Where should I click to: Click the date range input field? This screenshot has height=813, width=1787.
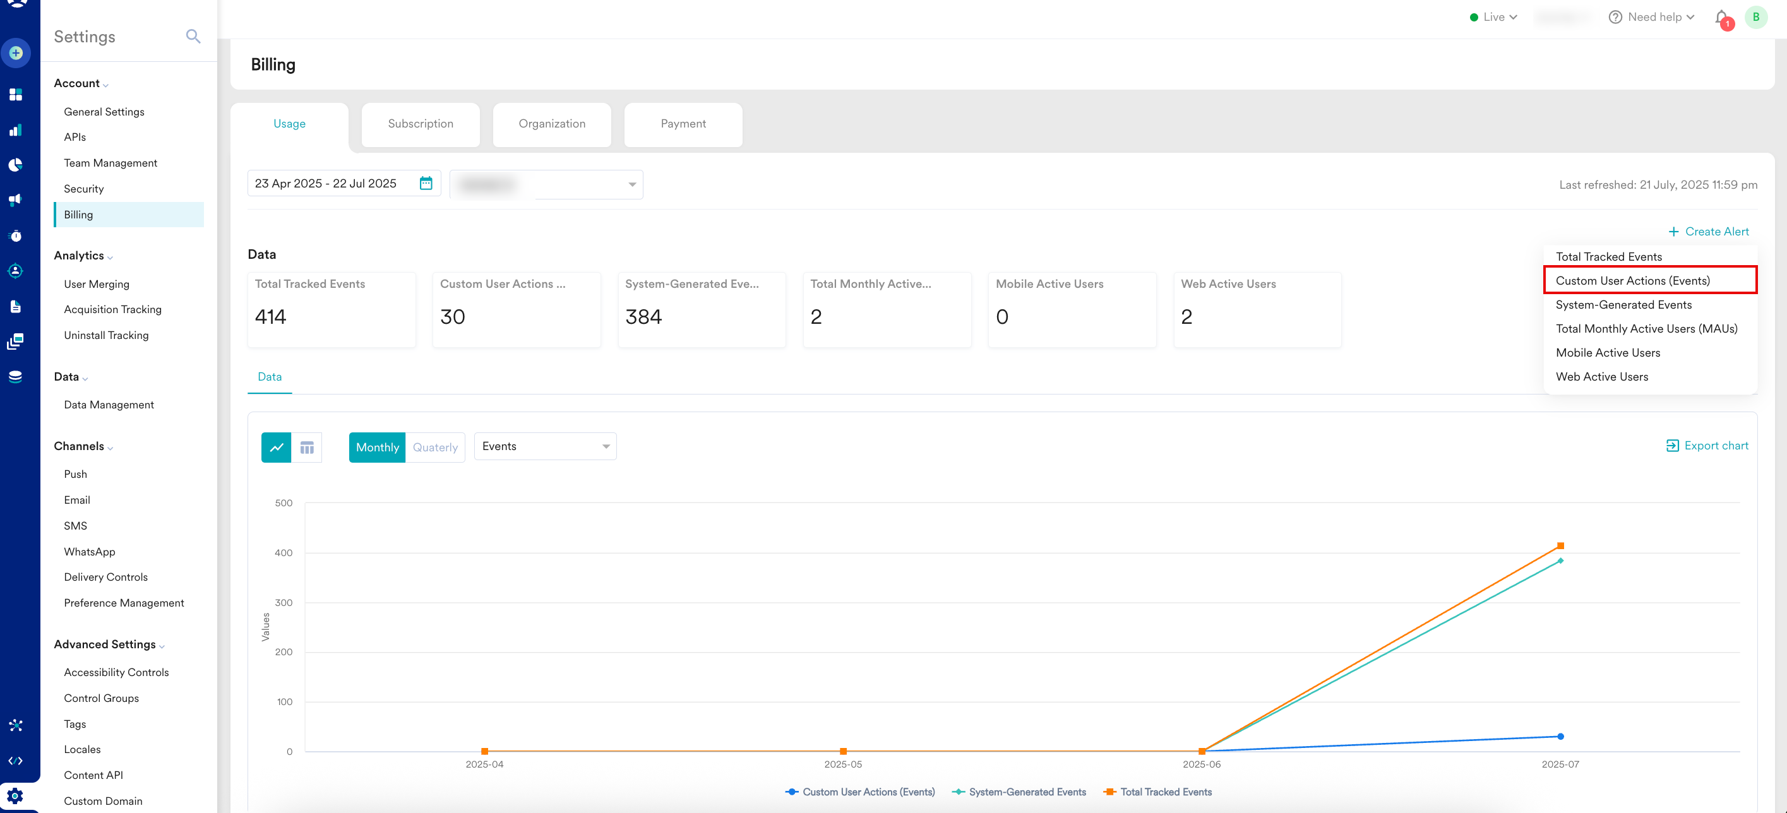coord(344,183)
